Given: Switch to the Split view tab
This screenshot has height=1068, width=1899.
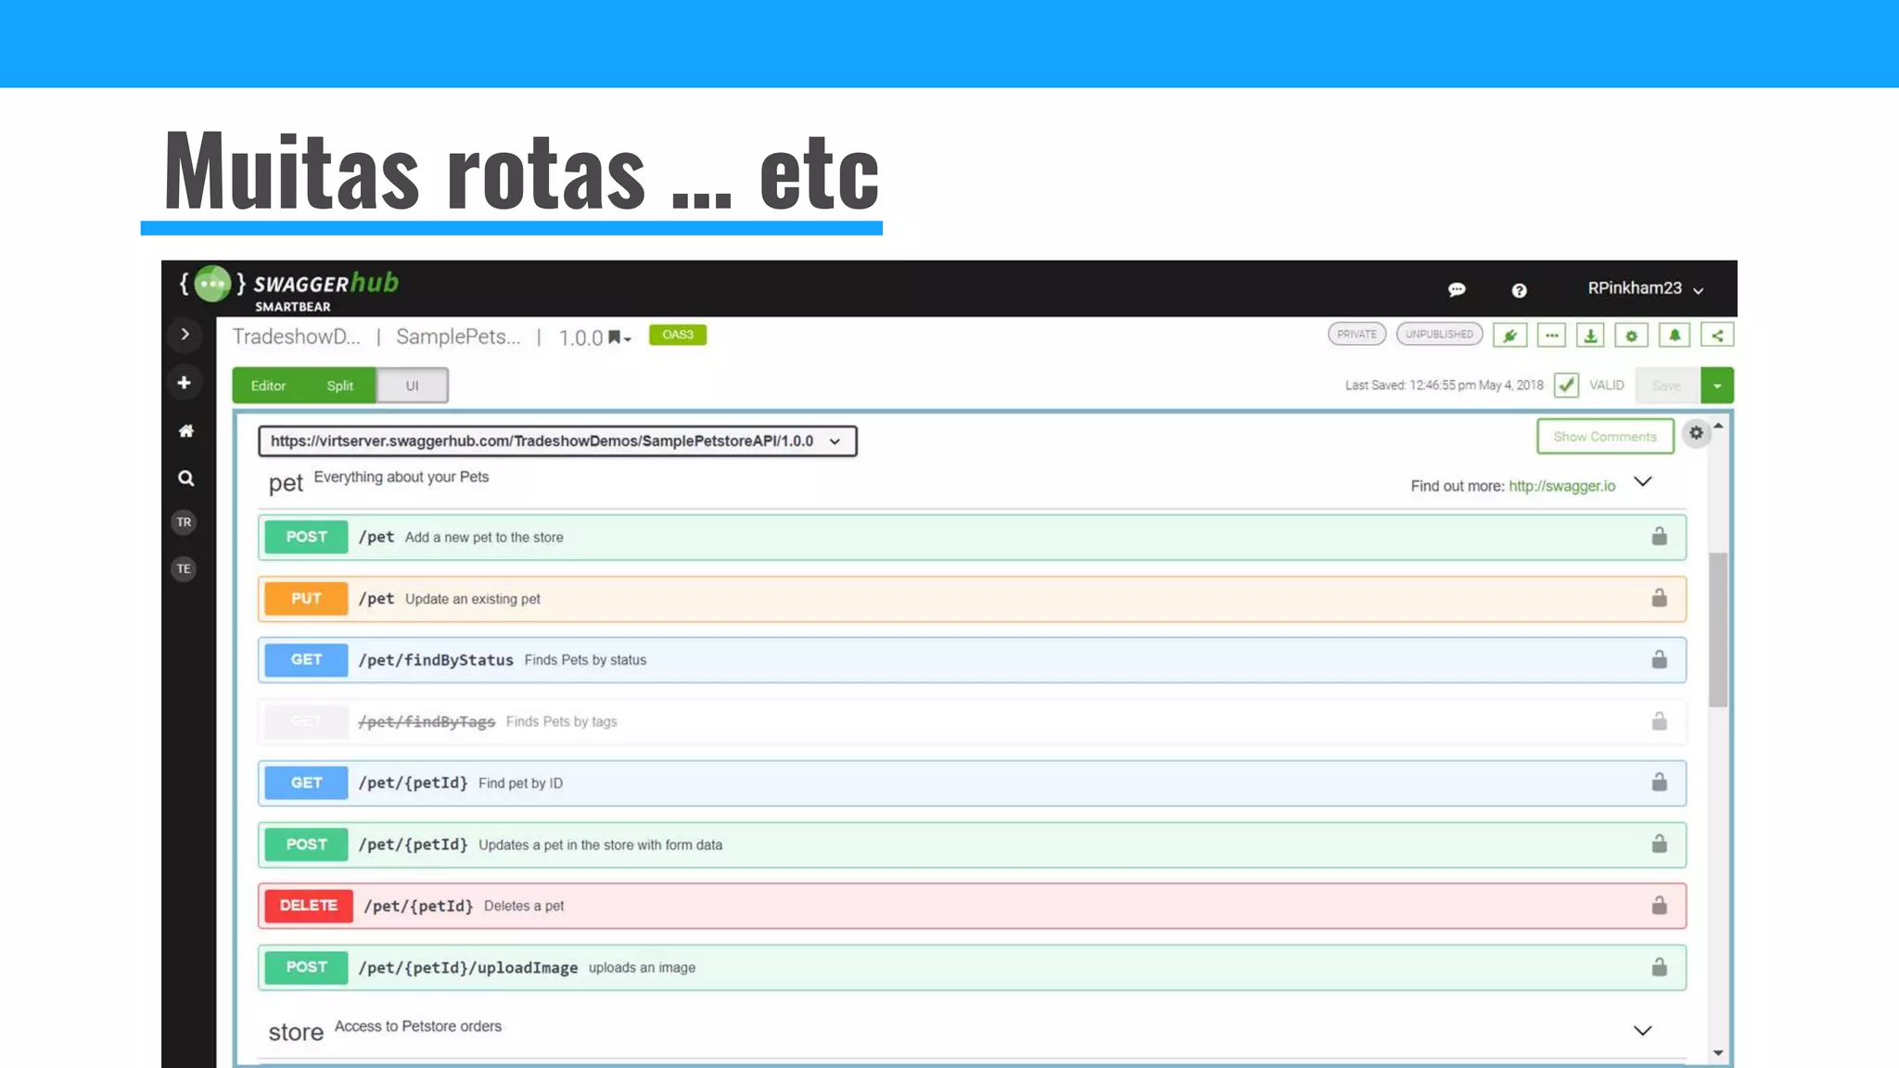Looking at the screenshot, I should pyautogui.click(x=339, y=386).
